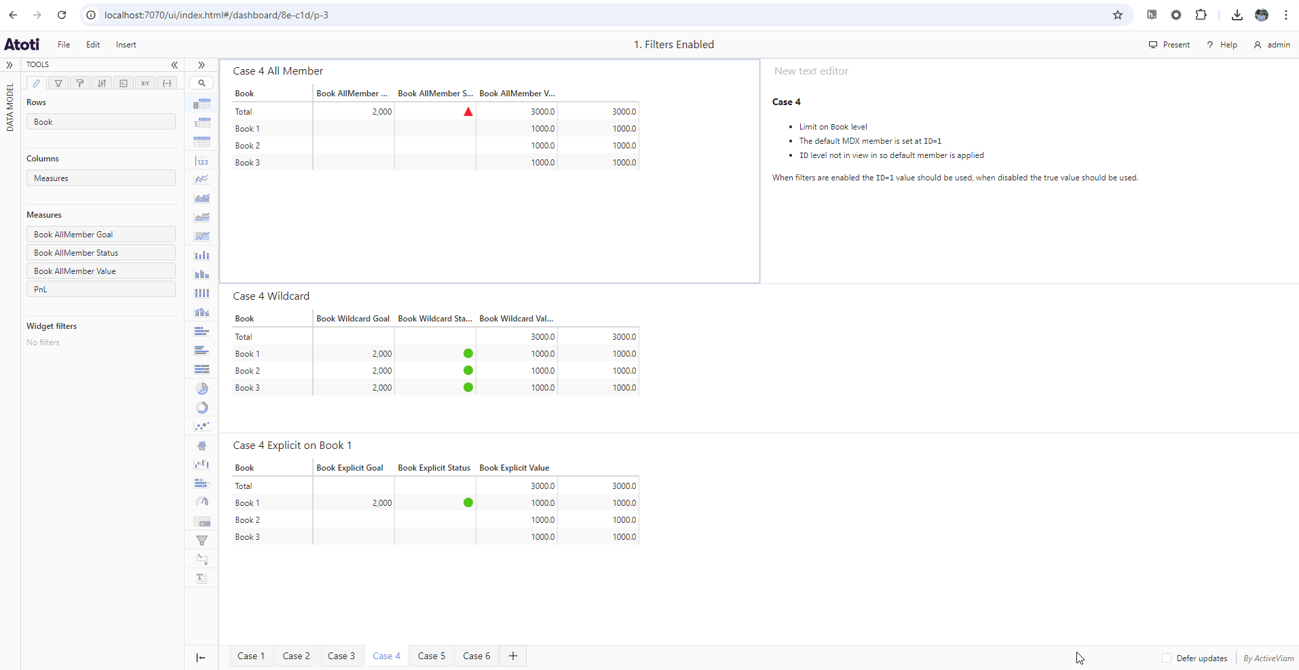Open the widget search magnifier

(202, 83)
